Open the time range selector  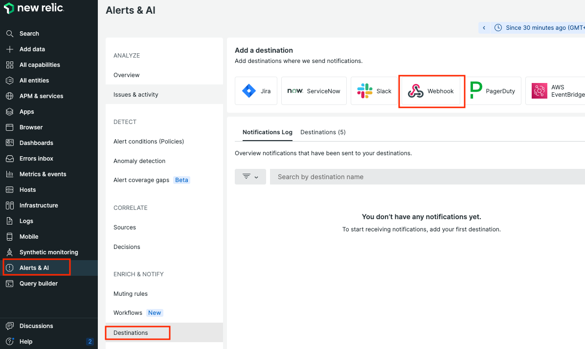click(x=538, y=27)
